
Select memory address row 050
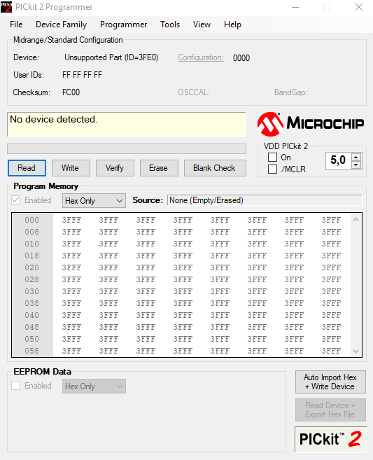tap(32, 339)
